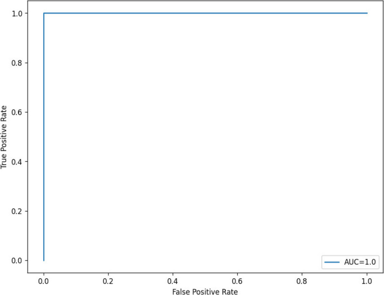
Task: Click the y-axis tick label 0.6
Action: pyautogui.click(x=17, y=113)
